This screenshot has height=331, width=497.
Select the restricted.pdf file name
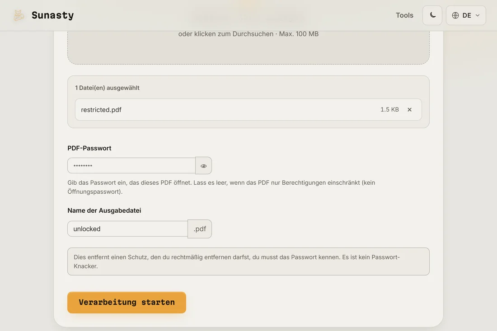point(101,110)
